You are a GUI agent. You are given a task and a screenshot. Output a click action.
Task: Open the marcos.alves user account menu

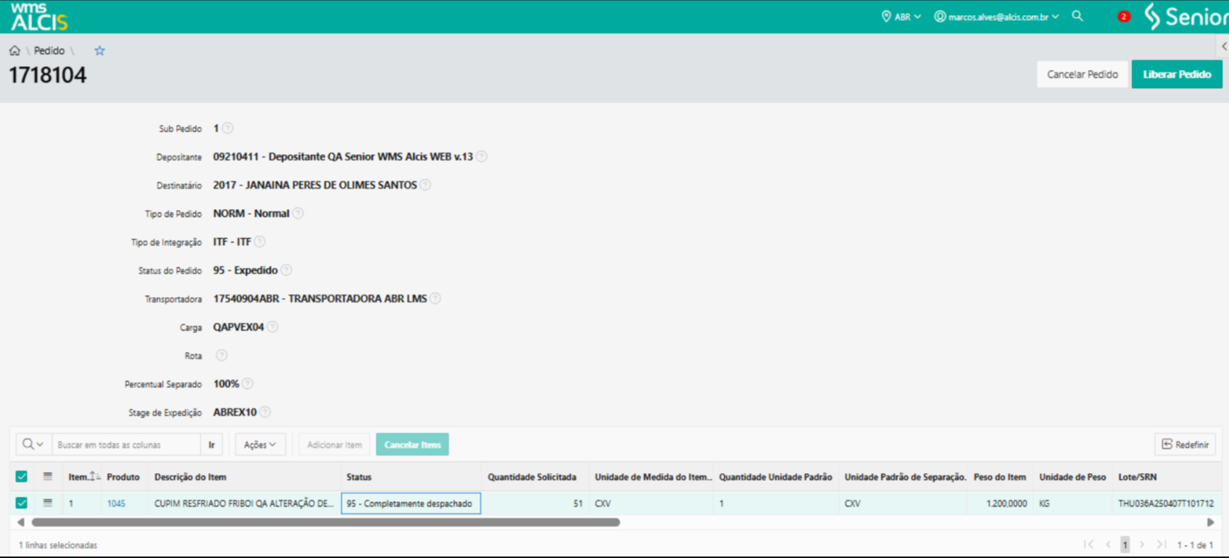(x=997, y=17)
